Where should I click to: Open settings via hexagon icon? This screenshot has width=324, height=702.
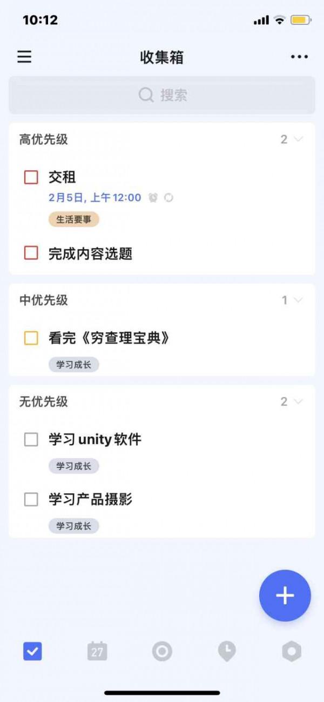[x=292, y=651]
